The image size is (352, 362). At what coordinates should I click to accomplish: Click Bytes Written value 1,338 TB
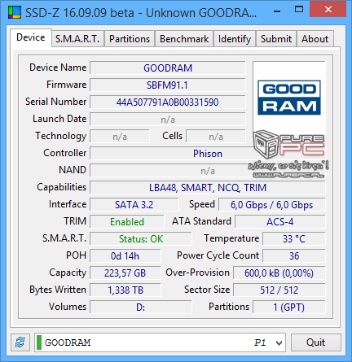[x=125, y=290]
